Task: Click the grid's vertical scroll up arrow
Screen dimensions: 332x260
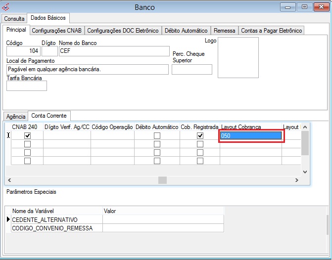Action: [305, 127]
